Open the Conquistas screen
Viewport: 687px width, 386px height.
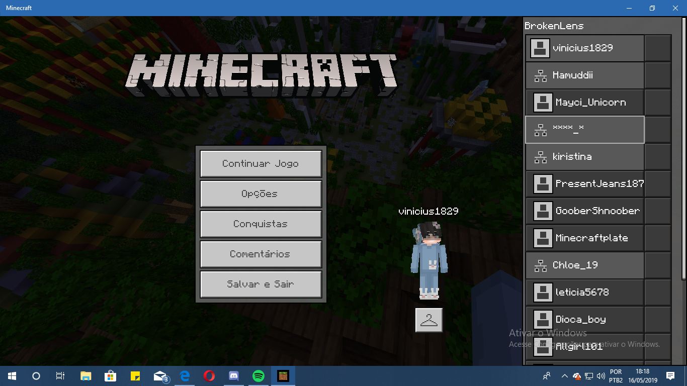(x=261, y=224)
